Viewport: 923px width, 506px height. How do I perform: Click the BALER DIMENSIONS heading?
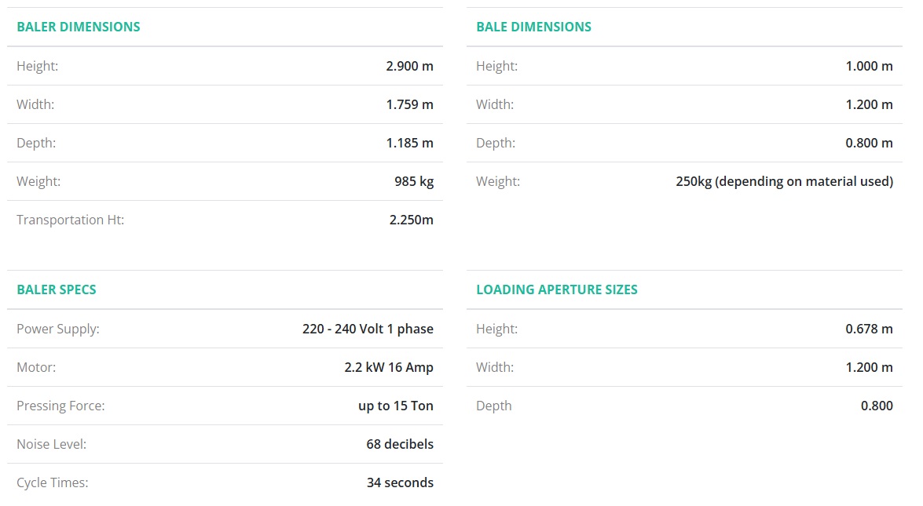click(x=79, y=27)
